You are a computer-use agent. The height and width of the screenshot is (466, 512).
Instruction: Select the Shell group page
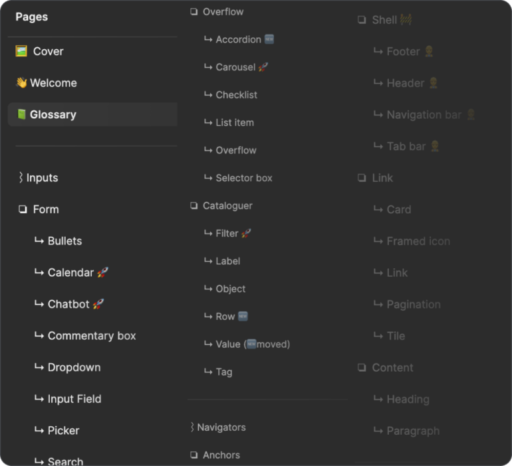point(384,20)
